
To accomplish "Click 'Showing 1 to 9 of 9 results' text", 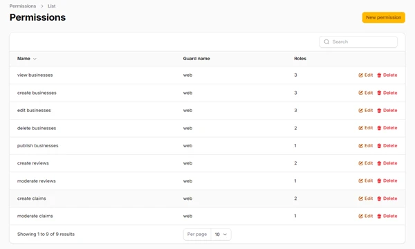I will (x=46, y=234).
